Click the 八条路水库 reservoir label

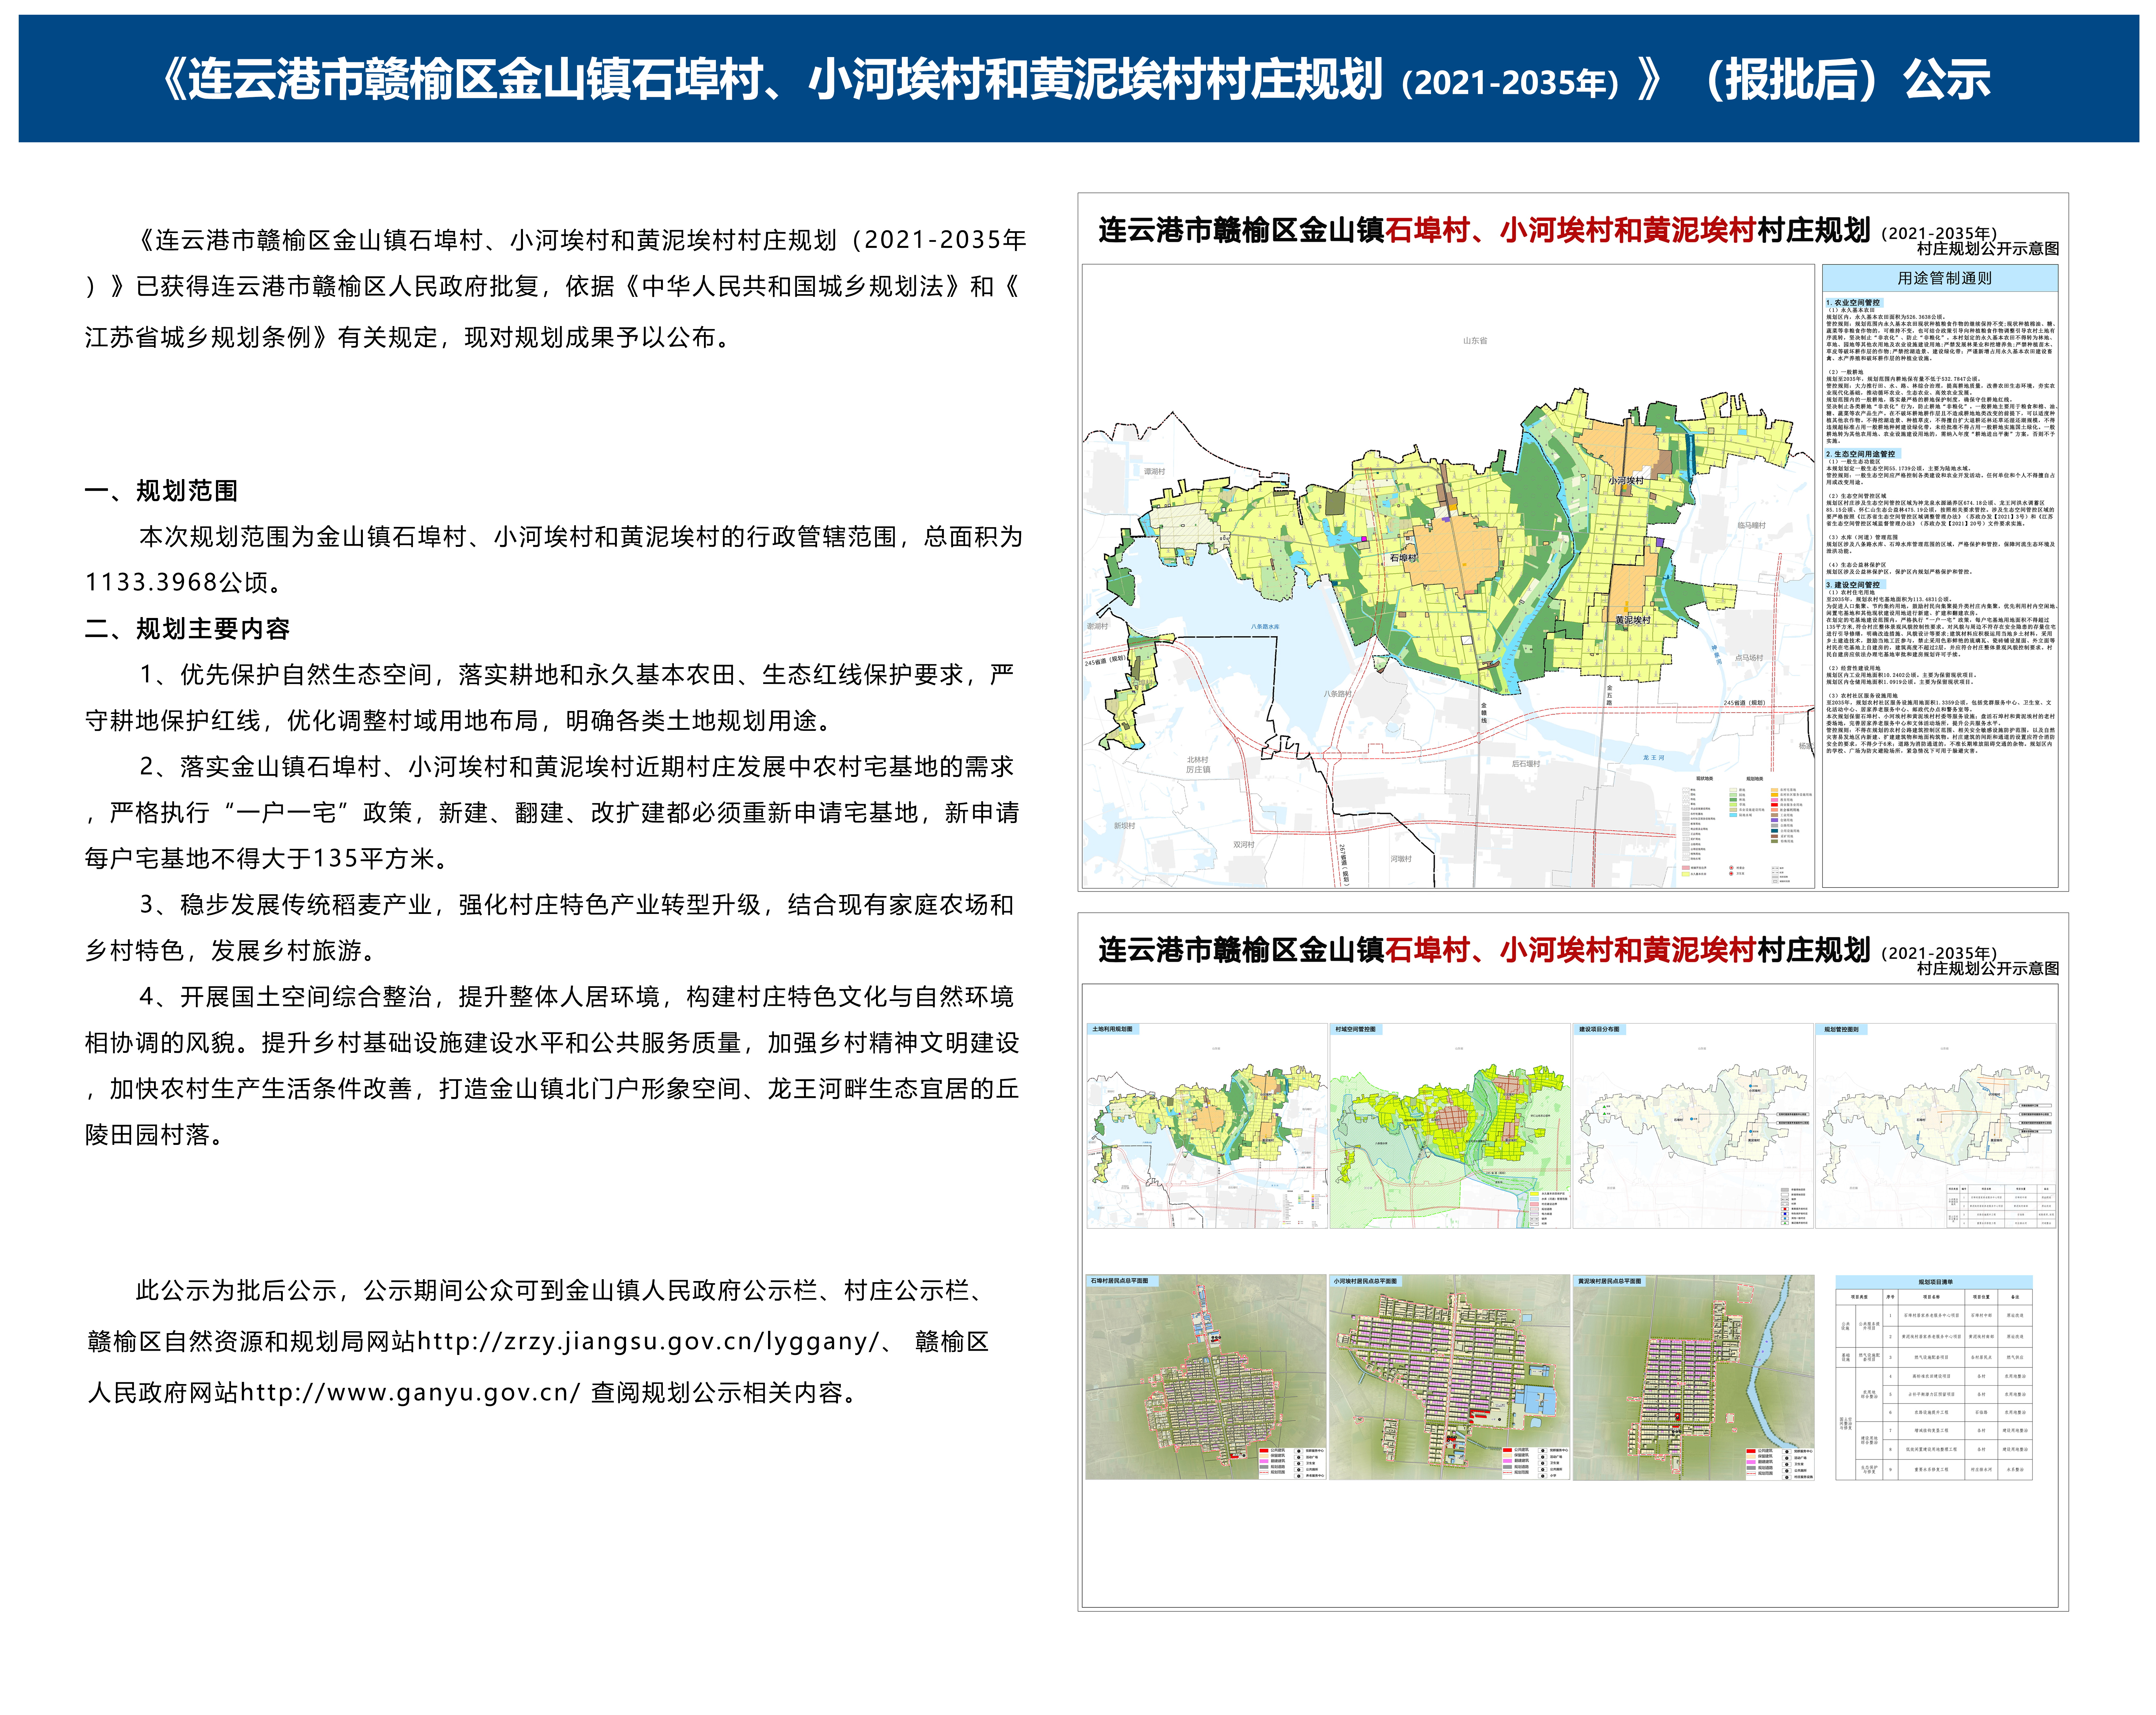[1265, 627]
